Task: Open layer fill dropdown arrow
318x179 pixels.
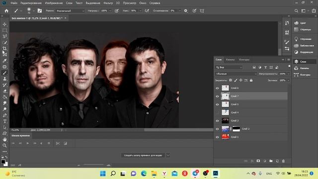Action: tap(289, 81)
